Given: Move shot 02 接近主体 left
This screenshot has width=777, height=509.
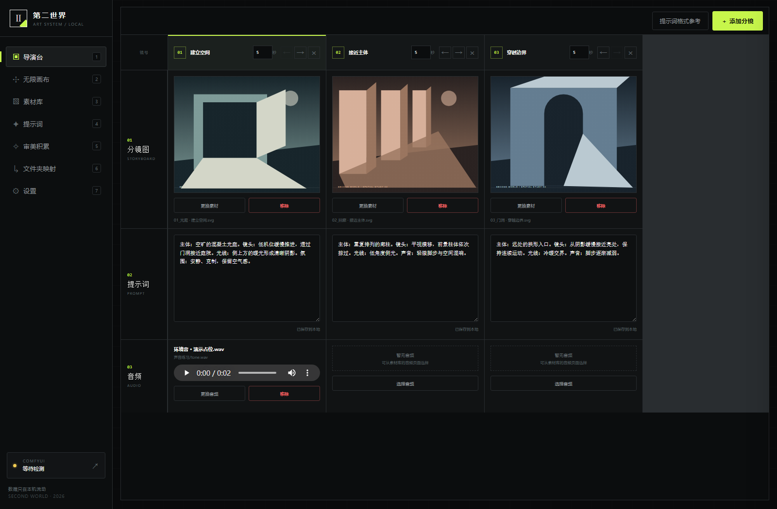Looking at the screenshot, I should tap(445, 53).
